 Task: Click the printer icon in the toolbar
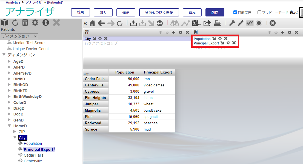(218, 24)
